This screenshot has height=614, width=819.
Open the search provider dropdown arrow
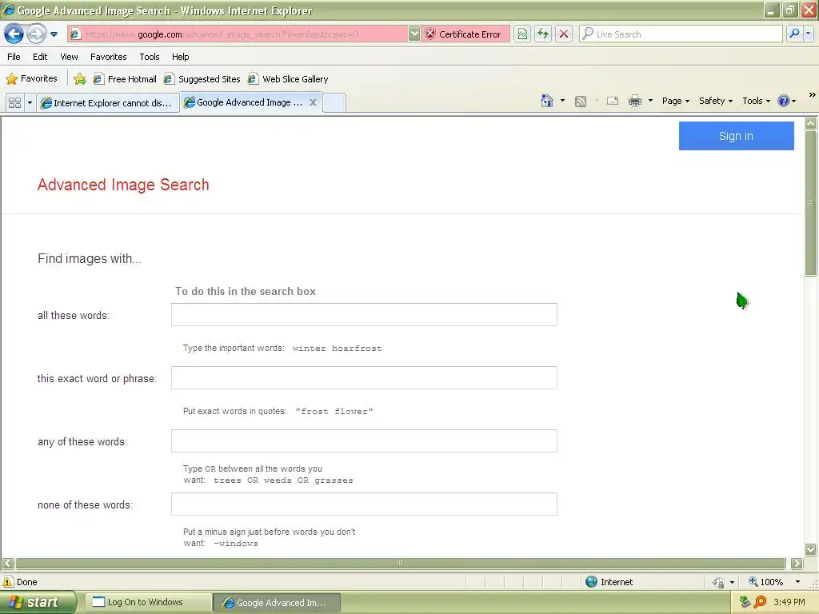808,34
